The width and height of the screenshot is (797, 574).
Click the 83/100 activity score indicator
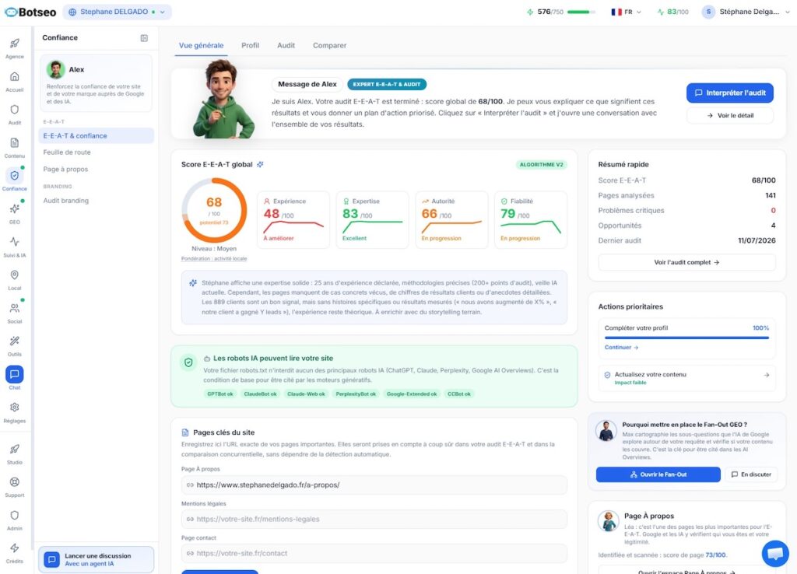(673, 12)
